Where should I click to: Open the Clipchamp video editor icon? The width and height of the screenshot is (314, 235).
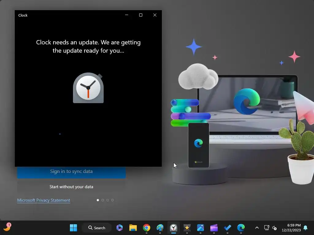tap(214, 228)
